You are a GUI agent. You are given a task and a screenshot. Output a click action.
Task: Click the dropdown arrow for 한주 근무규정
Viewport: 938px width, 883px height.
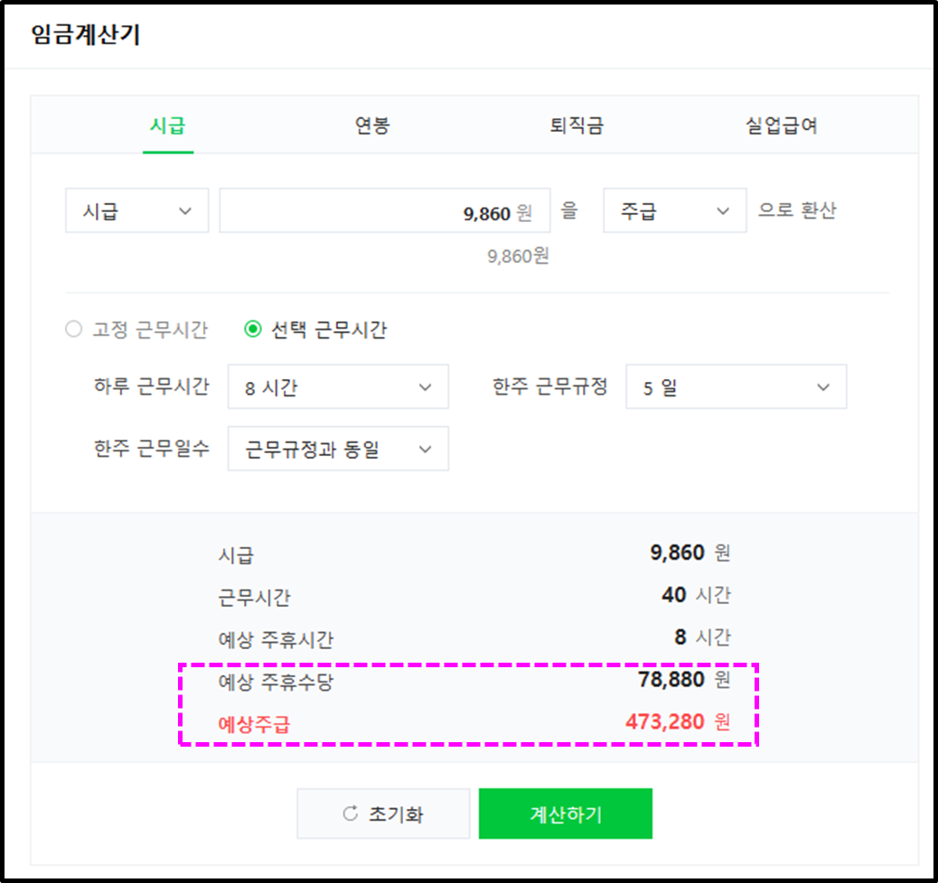822,386
